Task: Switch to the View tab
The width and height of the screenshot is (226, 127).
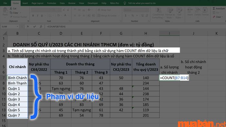Action: tap(81, 3)
